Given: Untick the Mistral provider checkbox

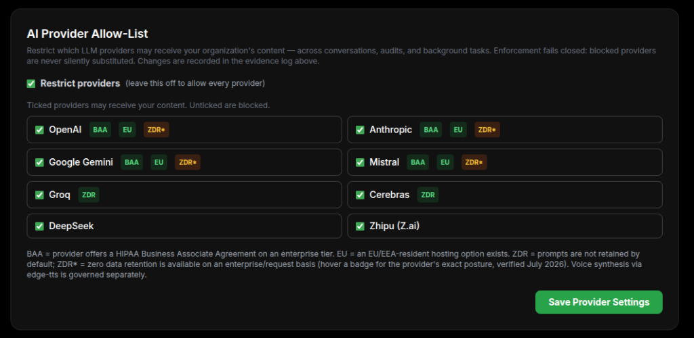Looking at the screenshot, I should coord(361,162).
